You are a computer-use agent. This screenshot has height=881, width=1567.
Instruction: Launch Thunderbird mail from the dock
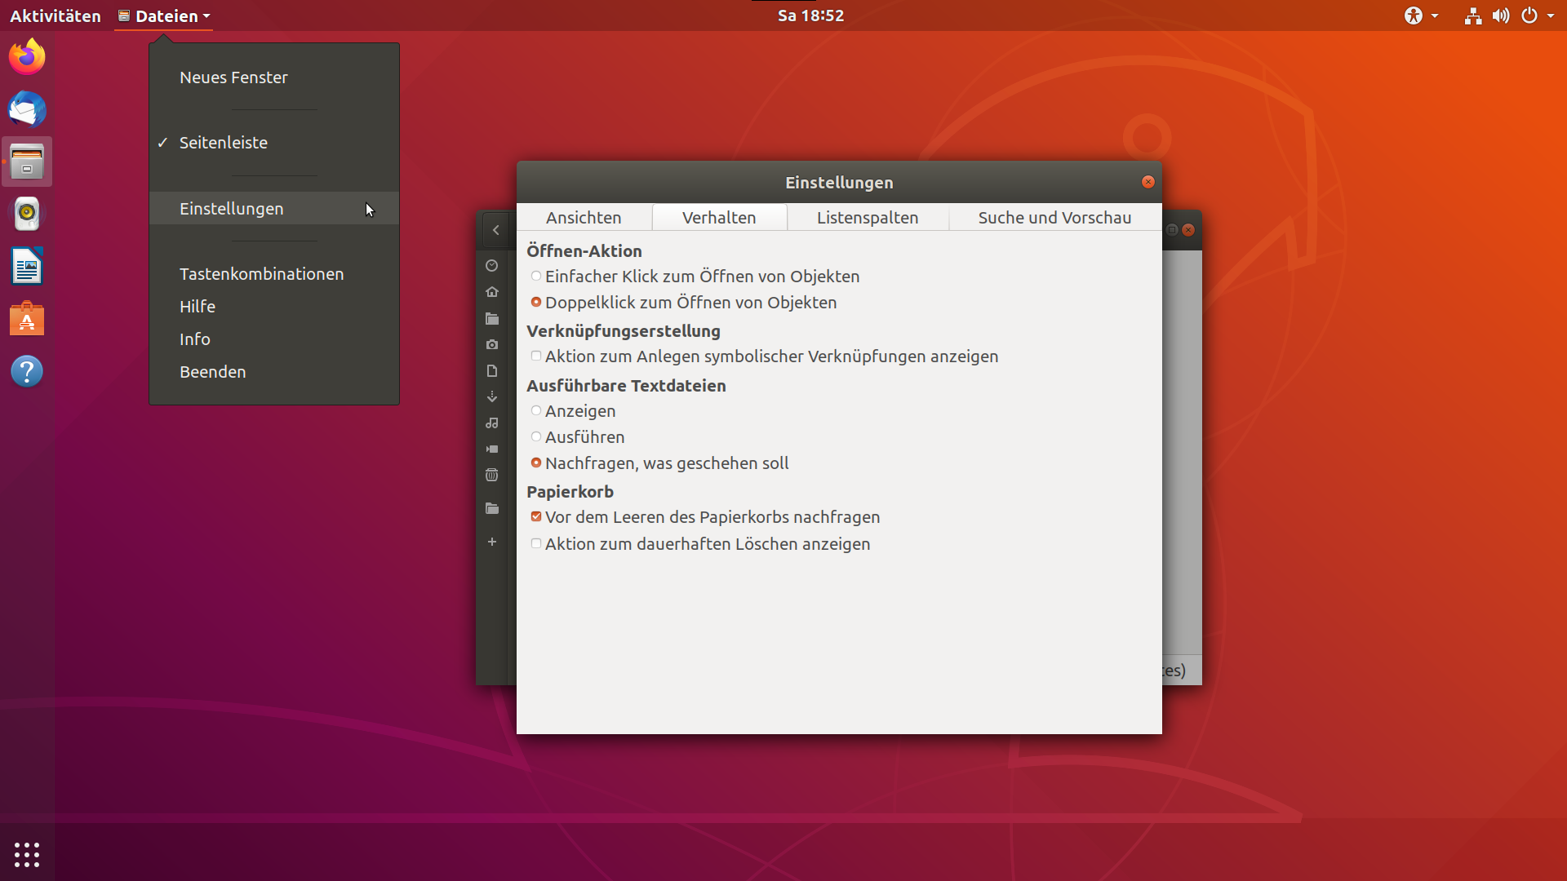click(x=27, y=109)
